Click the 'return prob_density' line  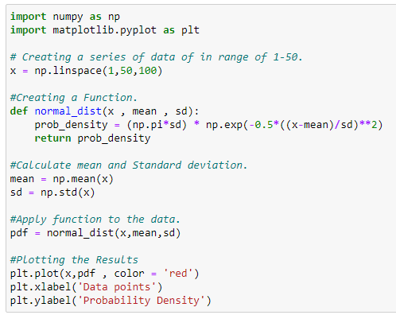pos(92,138)
